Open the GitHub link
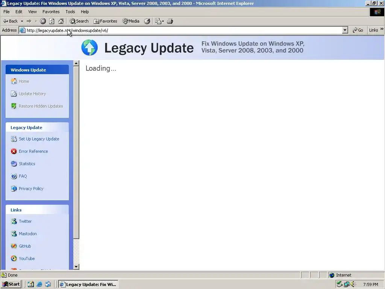385x289 pixels. (x=25, y=246)
